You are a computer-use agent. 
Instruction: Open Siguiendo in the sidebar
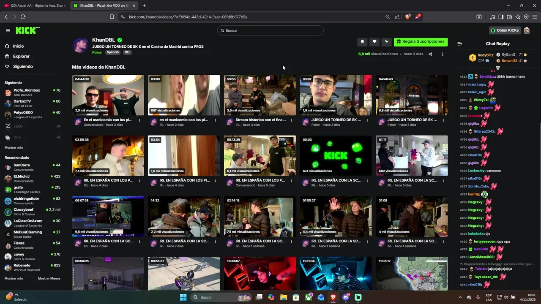click(x=23, y=66)
